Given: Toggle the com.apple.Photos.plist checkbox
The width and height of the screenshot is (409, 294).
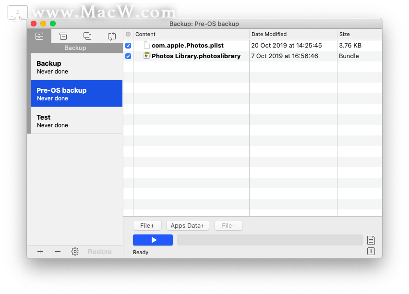Looking at the screenshot, I should tap(128, 46).
